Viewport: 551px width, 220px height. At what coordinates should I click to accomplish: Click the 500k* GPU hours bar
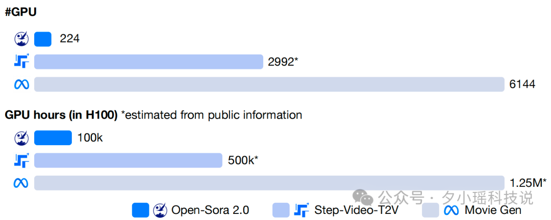click(x=128, y=160)
